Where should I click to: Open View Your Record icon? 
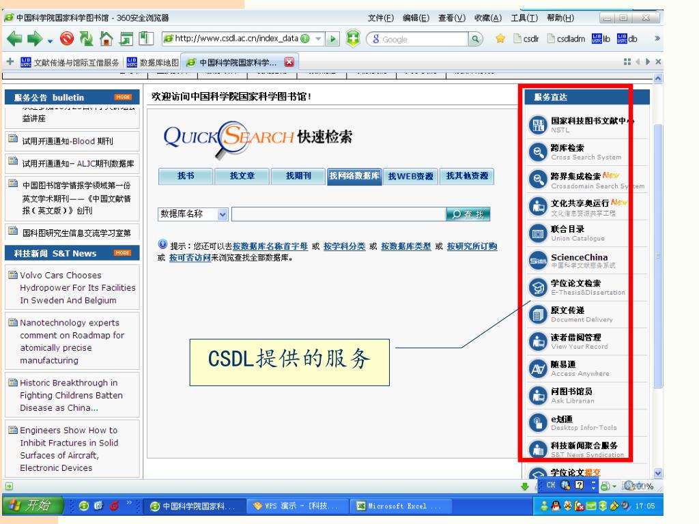click(x=538, y=342)
